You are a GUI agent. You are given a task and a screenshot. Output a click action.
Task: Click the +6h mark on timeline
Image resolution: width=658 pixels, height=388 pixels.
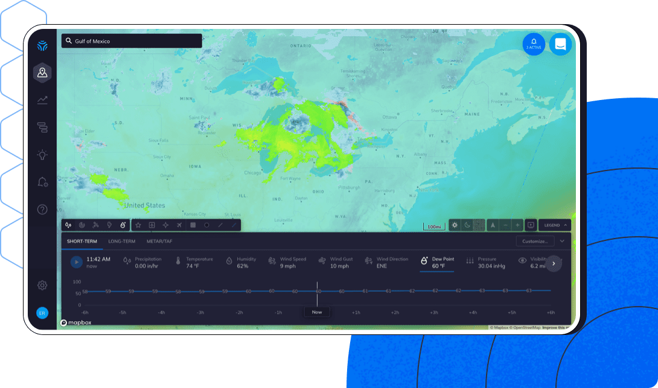click(551, 313)
